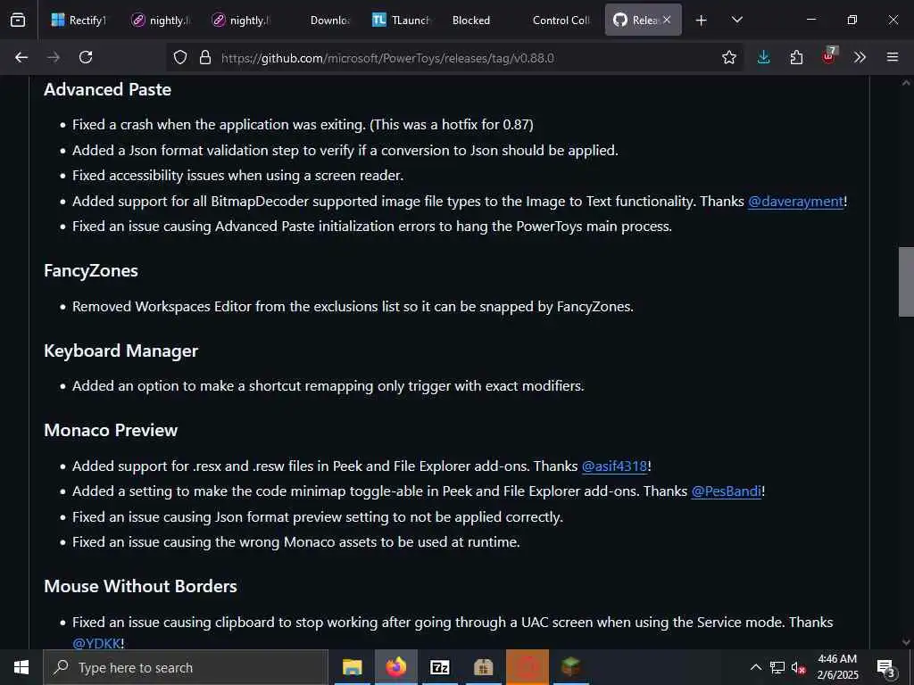914x685 pixels.
Task: Open the Extensions puzzle icon
Action: pyautogui.click(x=796, y=57)
